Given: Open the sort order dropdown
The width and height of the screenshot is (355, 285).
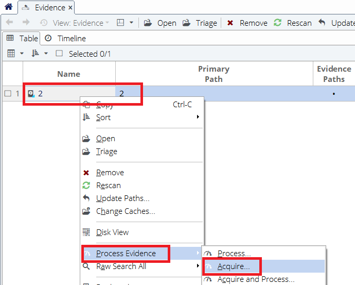Looking at the screenshot, I should [x=39, y=54].
